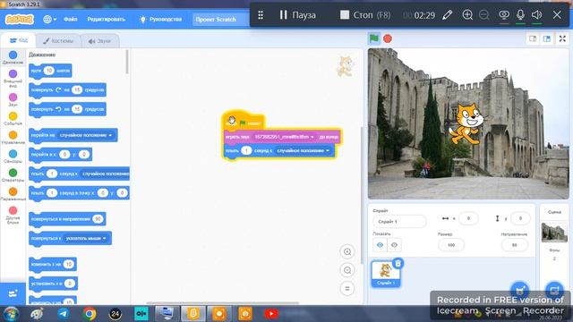Switch to the Costumes tab
The image size is (573, 322).
point(58,41)
